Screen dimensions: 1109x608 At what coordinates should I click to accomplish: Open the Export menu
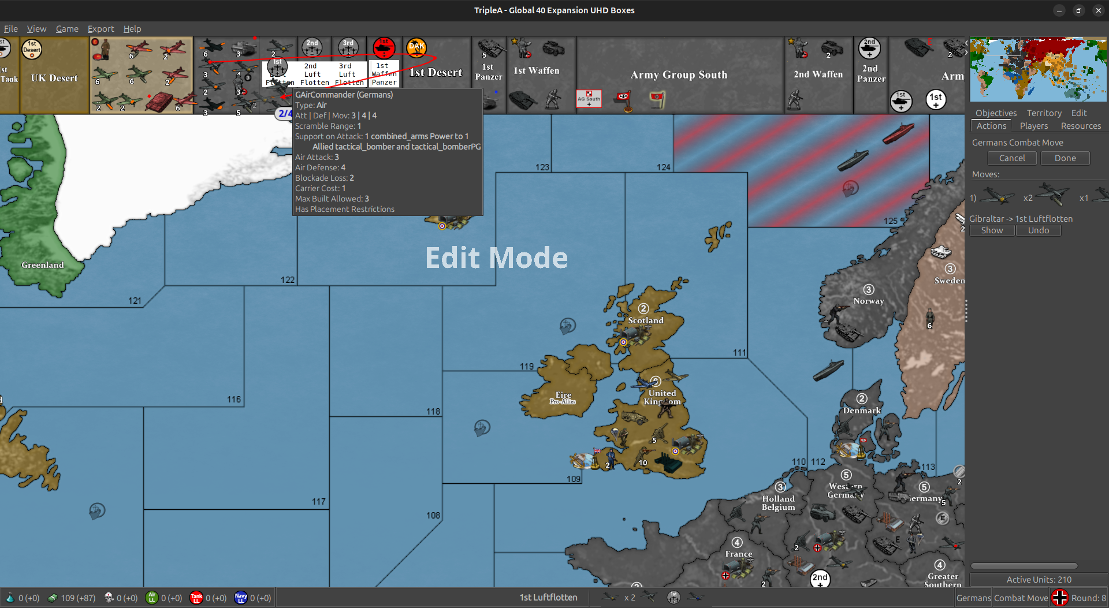tap(101, 29)
